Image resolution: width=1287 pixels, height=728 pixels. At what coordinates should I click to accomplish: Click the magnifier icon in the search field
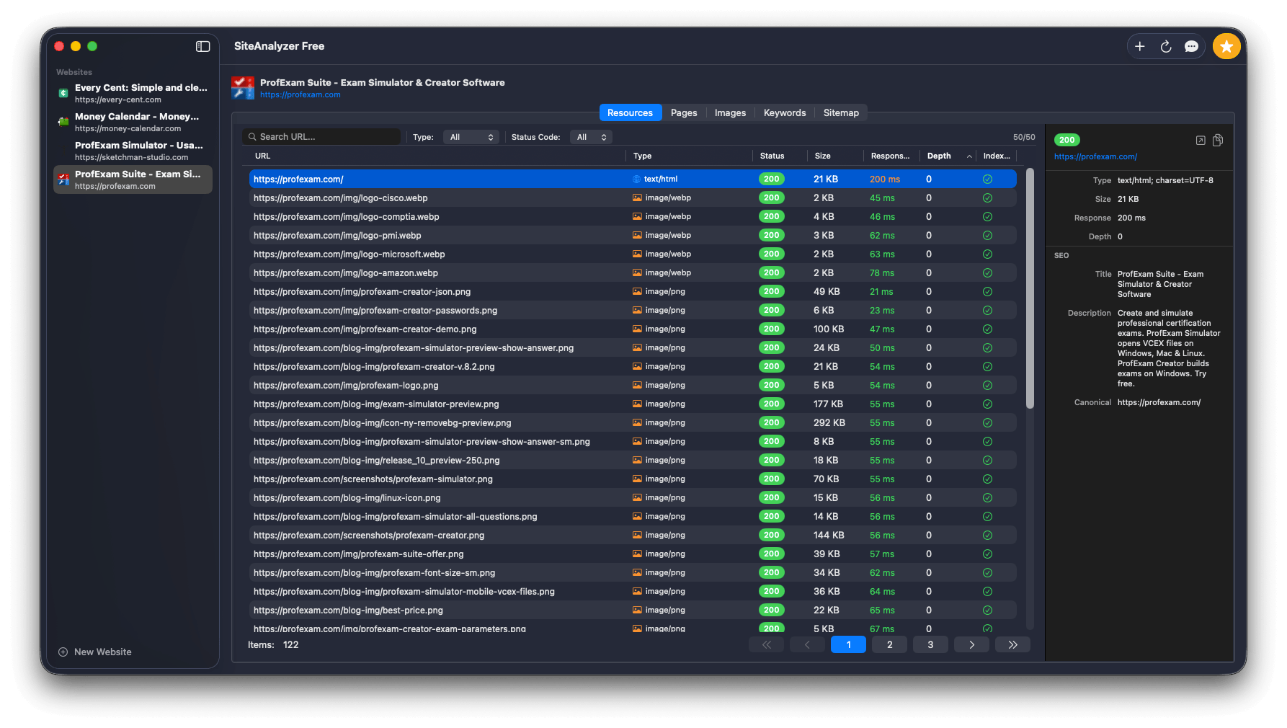251,136
